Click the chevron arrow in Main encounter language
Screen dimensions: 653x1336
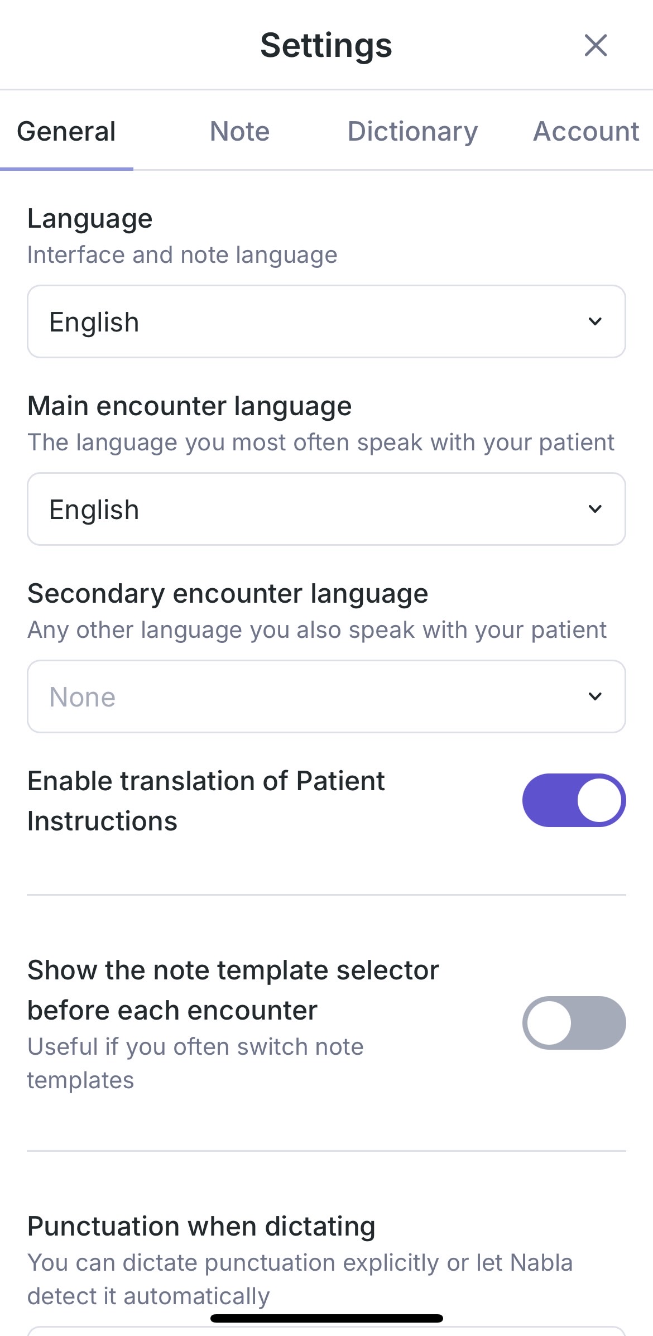[595, 509]
